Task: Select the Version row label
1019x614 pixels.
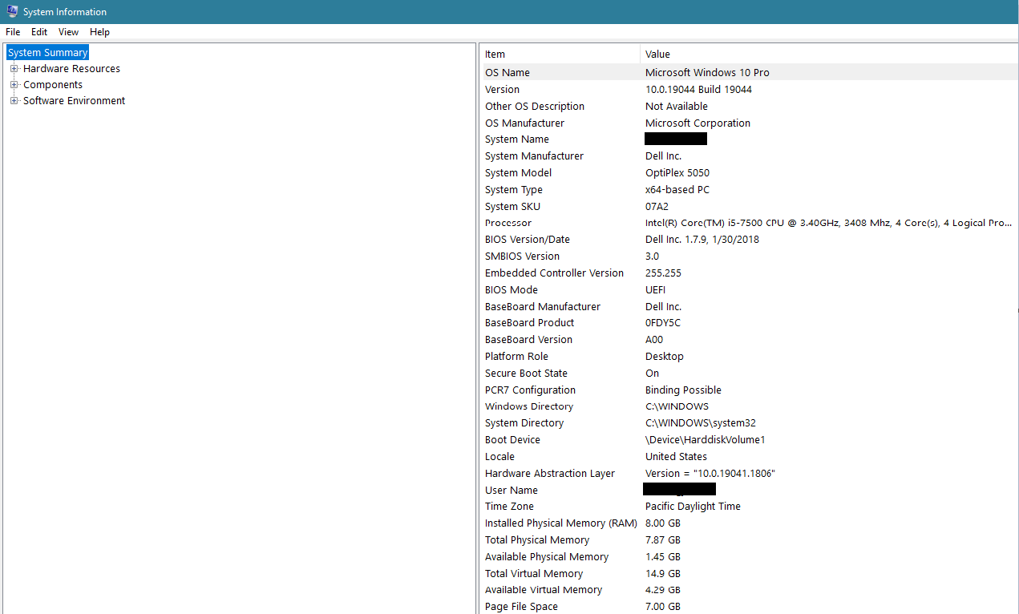Action: (x=502, y=90)
